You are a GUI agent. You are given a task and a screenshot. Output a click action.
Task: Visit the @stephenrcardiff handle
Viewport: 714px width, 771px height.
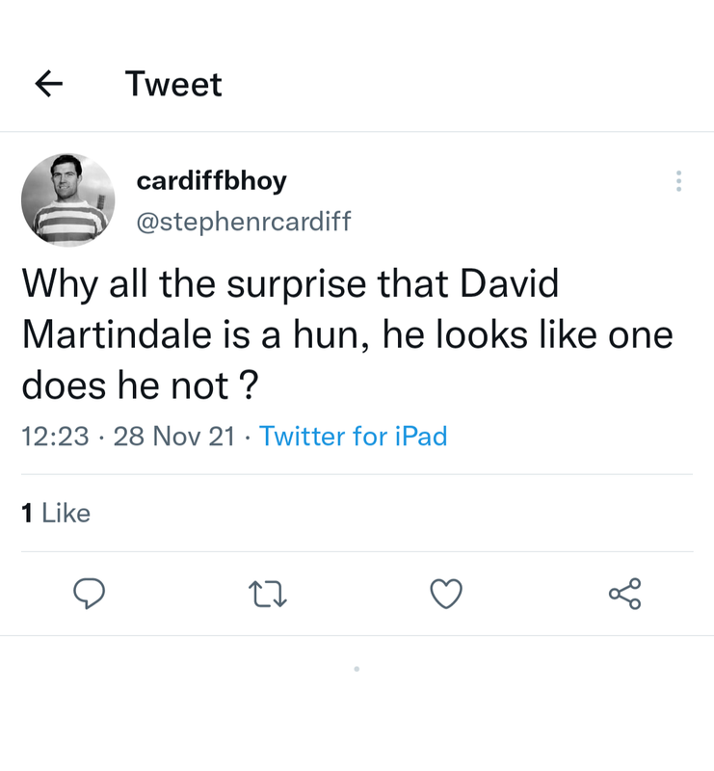click(244, 222)
